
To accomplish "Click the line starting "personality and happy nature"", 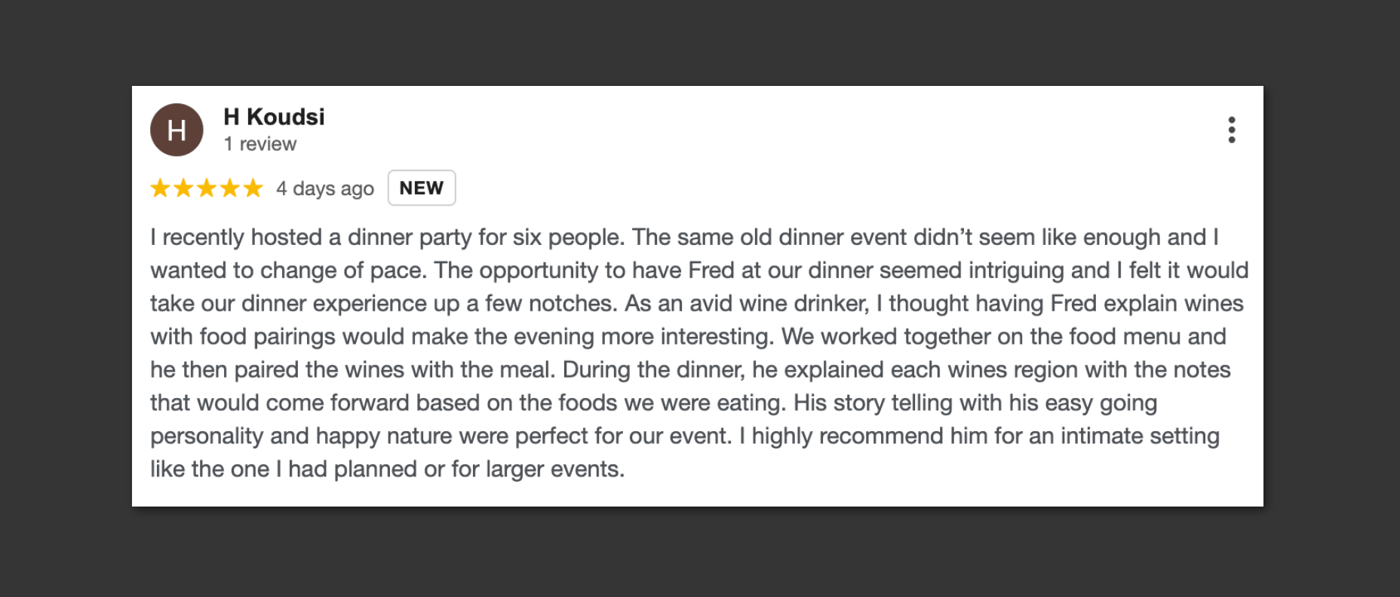I will click(684, 436).
